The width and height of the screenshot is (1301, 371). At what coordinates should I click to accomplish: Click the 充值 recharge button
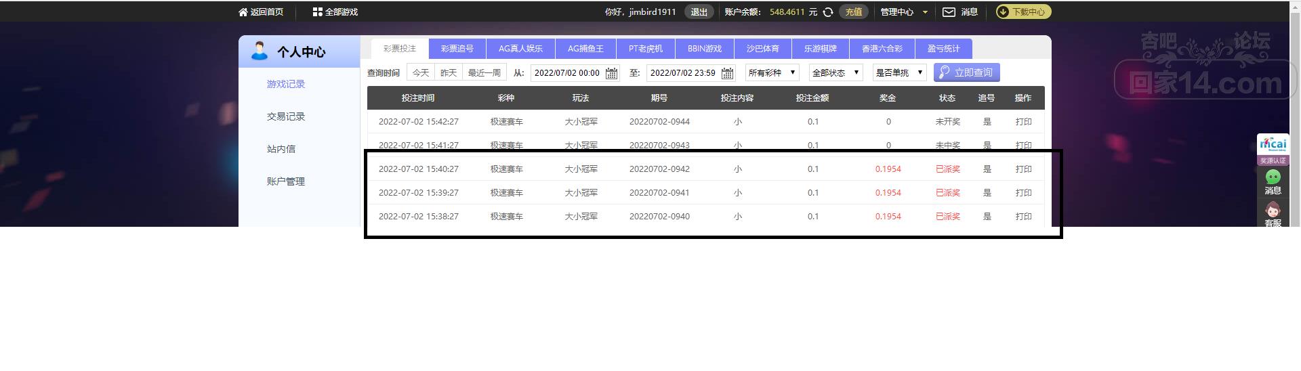854,12
